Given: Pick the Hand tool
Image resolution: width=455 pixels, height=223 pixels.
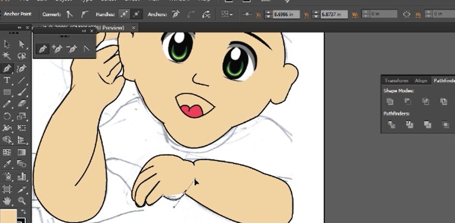Looking at the screenshot, I should (6, 201).
